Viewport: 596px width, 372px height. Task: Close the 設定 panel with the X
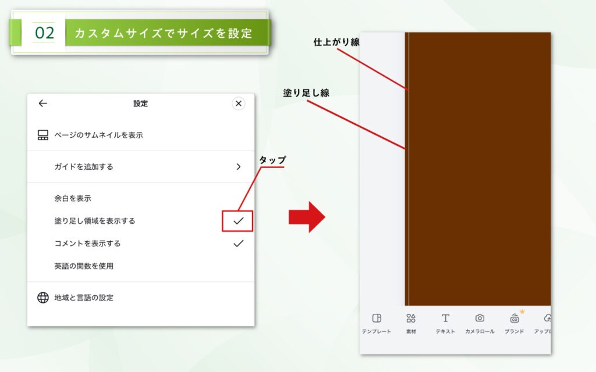(238, 103)
